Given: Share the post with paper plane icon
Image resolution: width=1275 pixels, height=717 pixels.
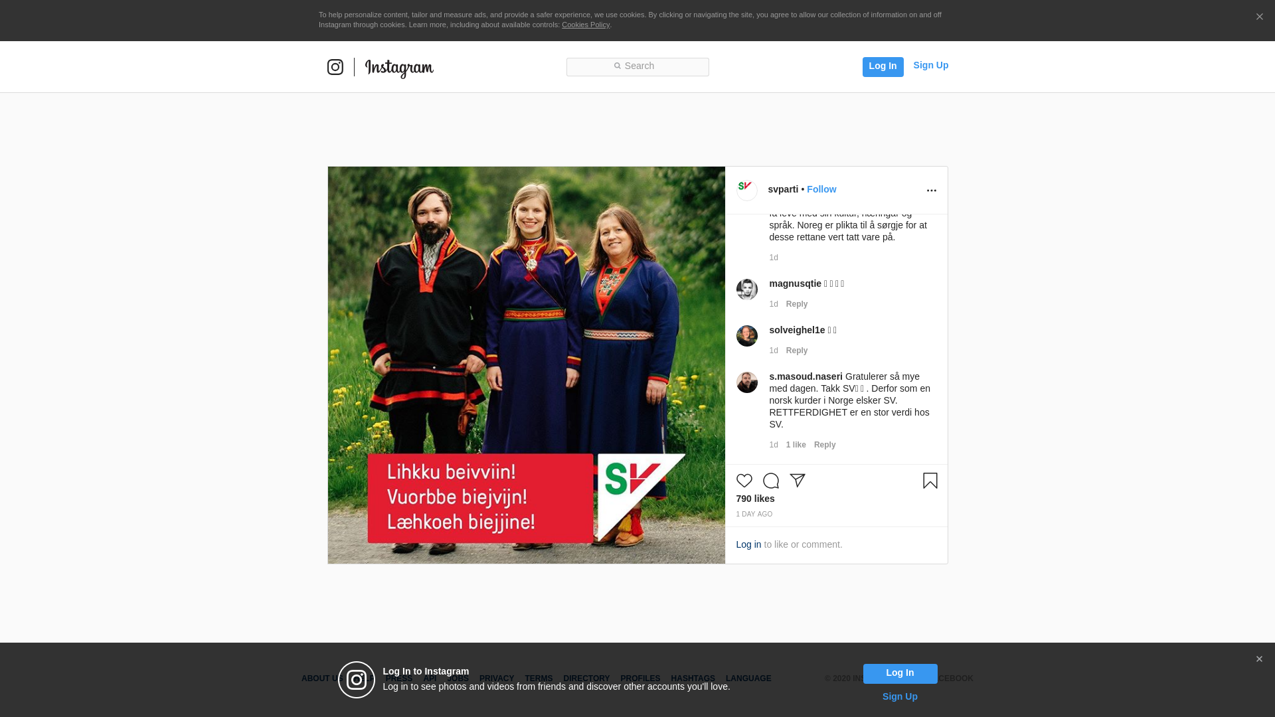Looking at the screenshot, I should (798, 481).
